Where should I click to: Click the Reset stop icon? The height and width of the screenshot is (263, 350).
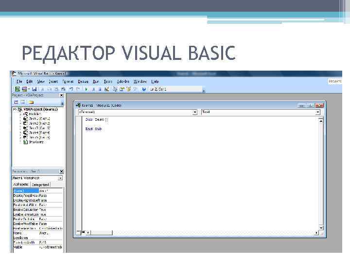tap(100, 89)
